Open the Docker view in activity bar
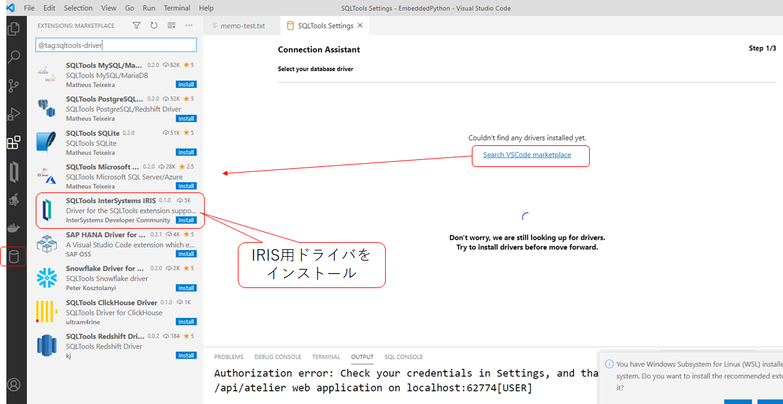This screenshot has height=404, width=783. coord(13,228)
